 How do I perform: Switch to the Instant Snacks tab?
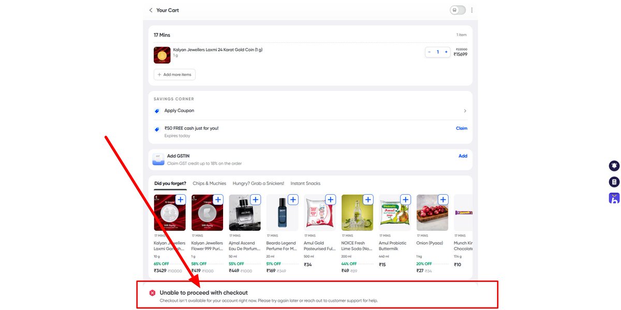click(305, 183)
